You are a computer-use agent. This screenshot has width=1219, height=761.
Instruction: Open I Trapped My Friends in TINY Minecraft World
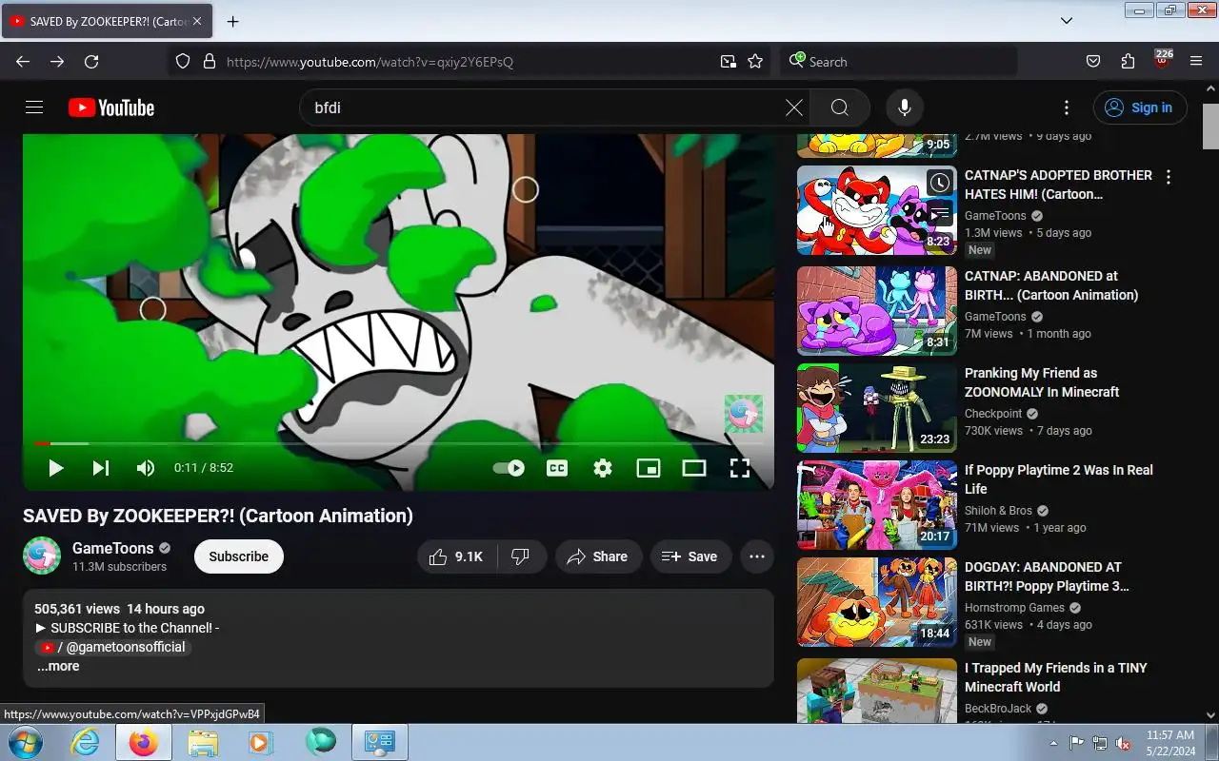1056,677
